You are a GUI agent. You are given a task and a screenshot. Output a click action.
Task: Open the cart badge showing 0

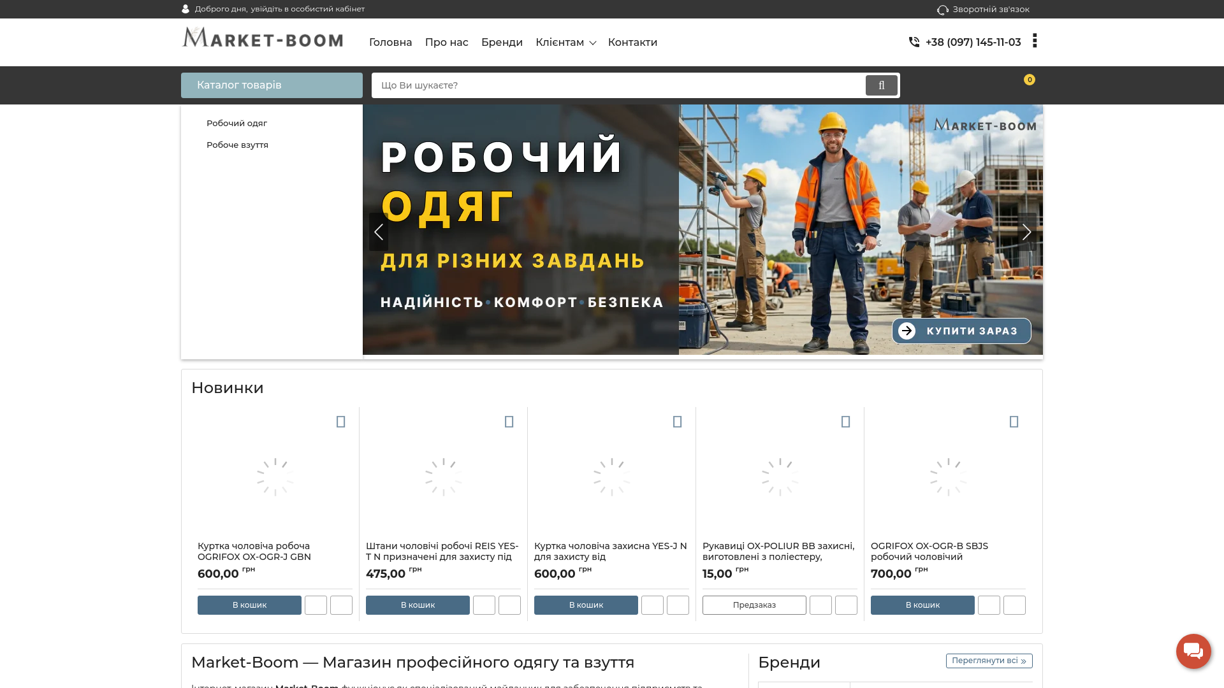(x=1030, y=80)
